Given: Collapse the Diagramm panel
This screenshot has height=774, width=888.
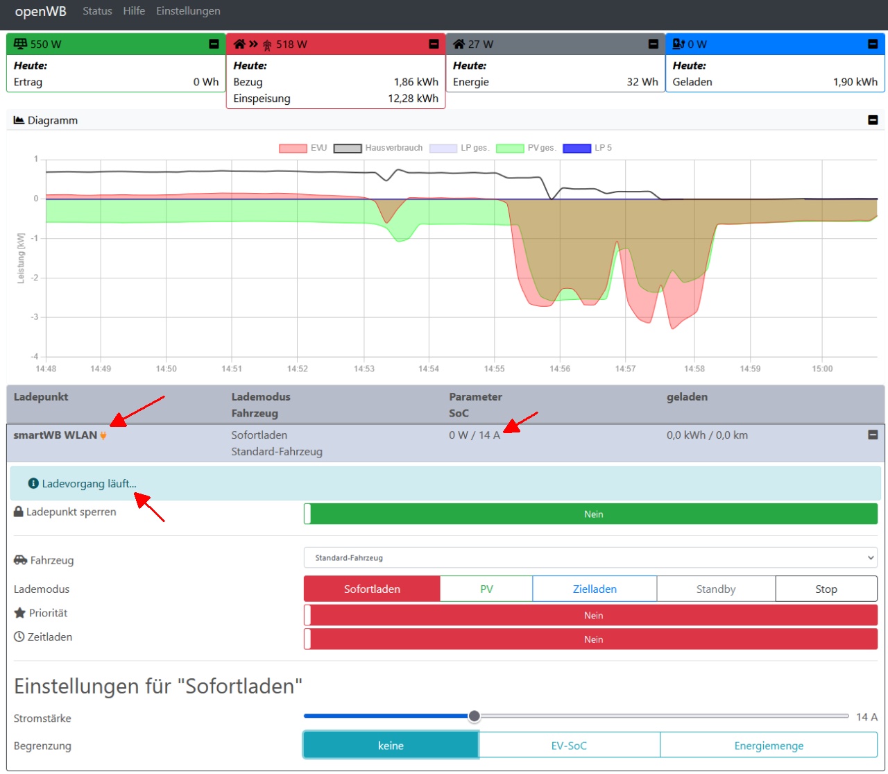Looking at the screenshot, I should pos(873,120).
